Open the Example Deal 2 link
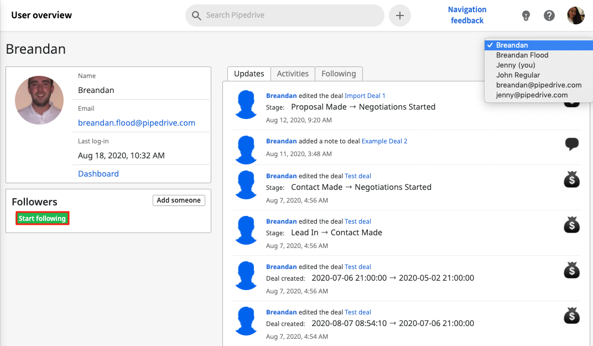Viewport: 593px width, 346px height. click(384, 141)
